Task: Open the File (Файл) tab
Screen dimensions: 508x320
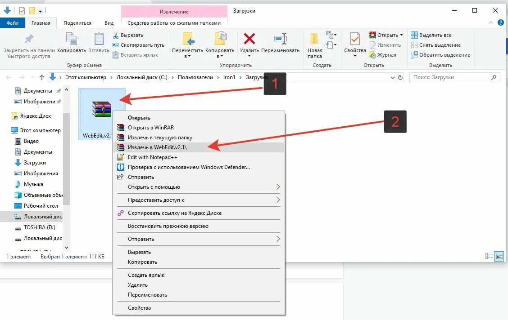Action: [x=13, y=23]
